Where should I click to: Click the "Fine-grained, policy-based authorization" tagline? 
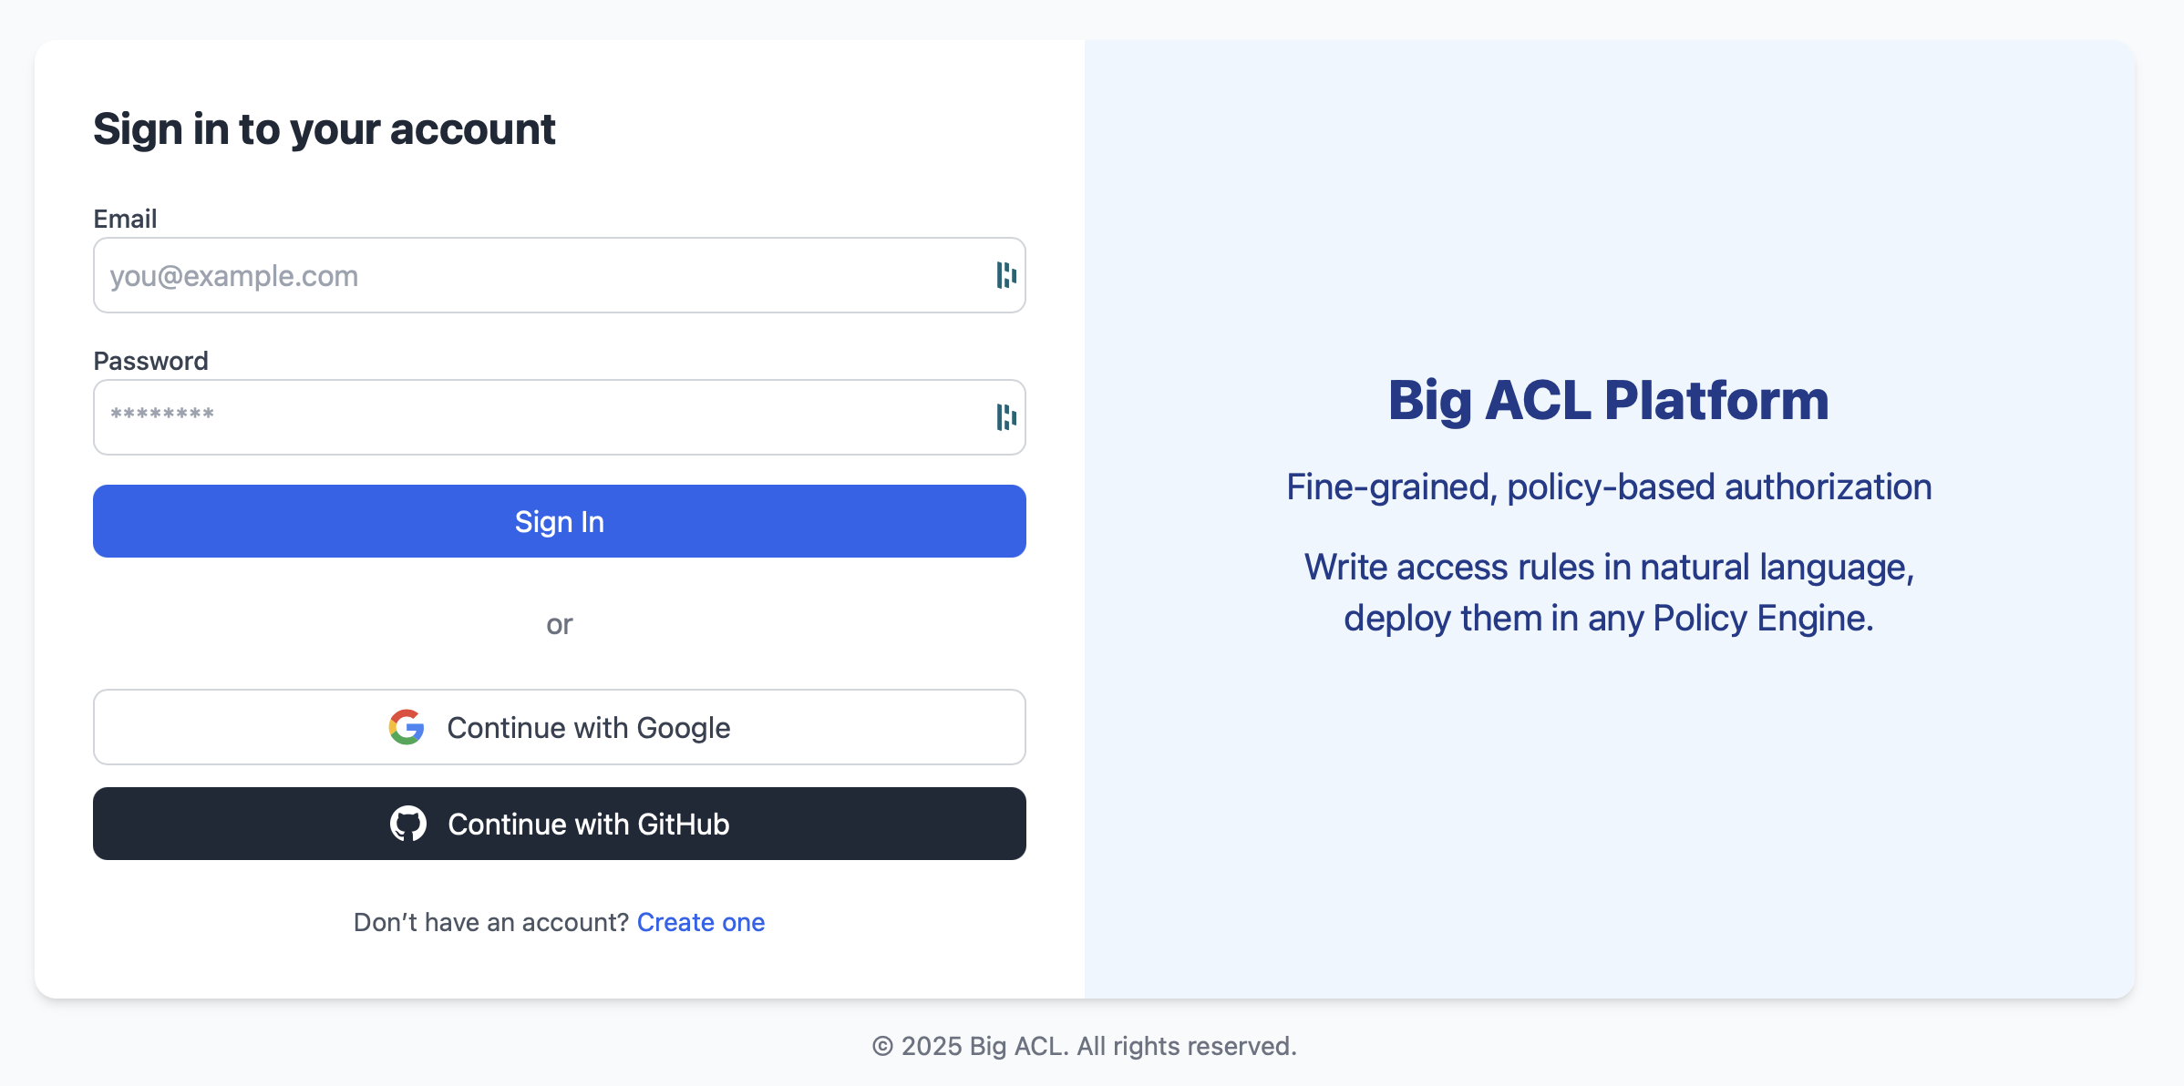[x=1608, y=487]
